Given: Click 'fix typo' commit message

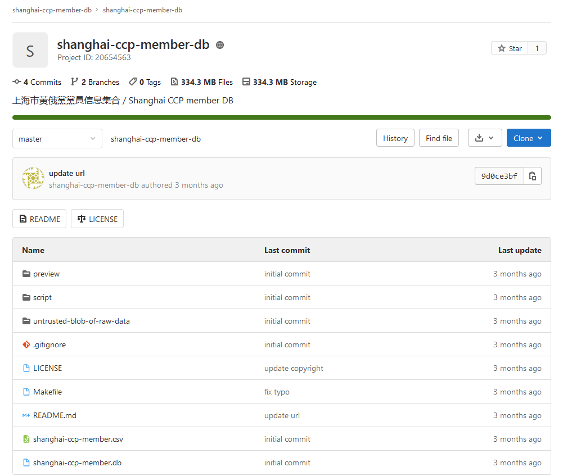Looking at the screenshot, I should (277, 392).
